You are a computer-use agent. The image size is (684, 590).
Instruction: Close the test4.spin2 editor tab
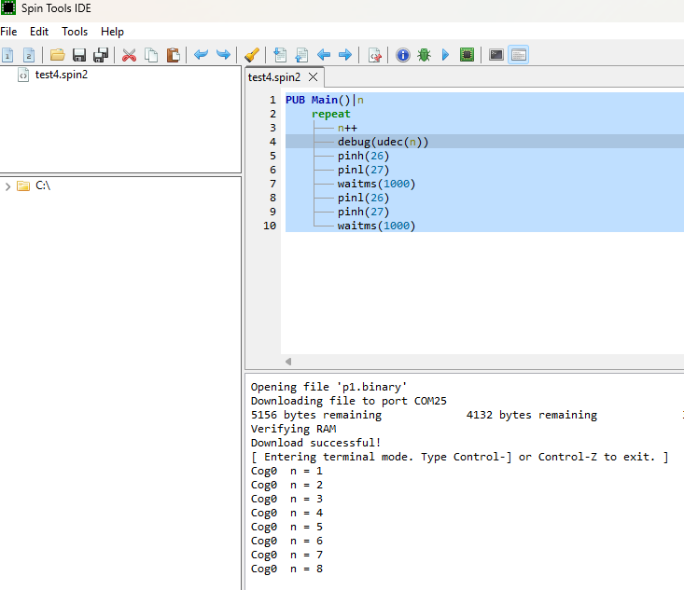pyautogui.click(x=314, y=77)
